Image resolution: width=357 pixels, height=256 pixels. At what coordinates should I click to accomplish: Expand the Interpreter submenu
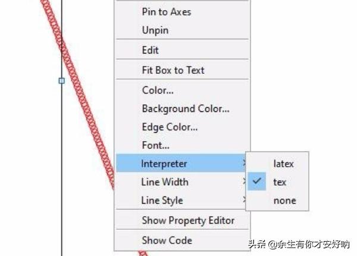pyautogui.click(x=164, y=163)
